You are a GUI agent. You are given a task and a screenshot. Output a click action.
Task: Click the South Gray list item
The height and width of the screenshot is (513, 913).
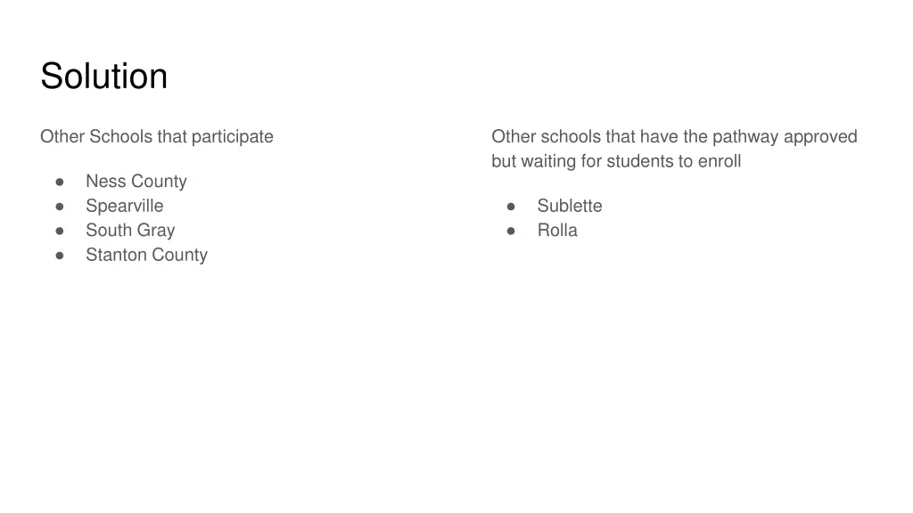[130, 231]
